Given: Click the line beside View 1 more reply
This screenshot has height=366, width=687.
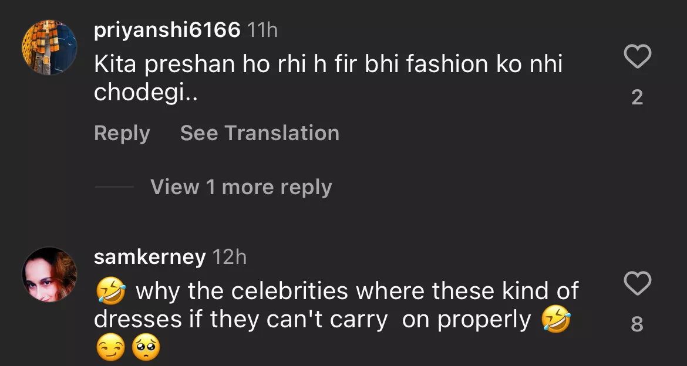Looking at the screenshot, I should click(x=114, y=187).
